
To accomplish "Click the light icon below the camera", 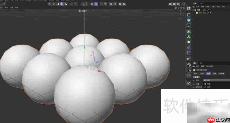I will click(x=189, y=75).
